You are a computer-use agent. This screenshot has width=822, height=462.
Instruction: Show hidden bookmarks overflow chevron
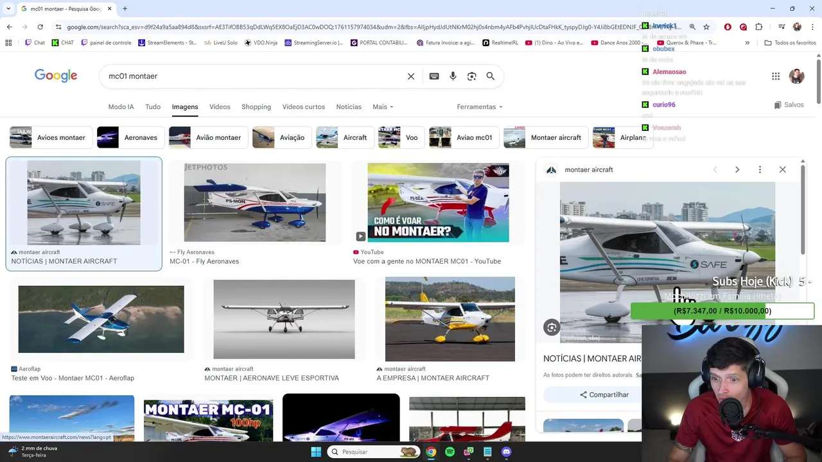pos(747,43)
